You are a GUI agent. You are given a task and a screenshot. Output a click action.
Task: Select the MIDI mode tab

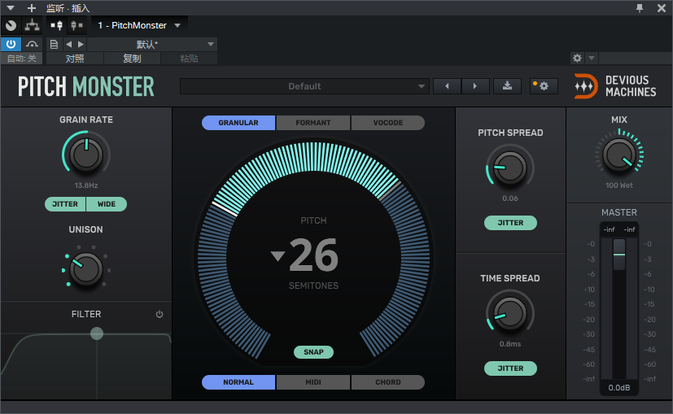pos(313,382)
